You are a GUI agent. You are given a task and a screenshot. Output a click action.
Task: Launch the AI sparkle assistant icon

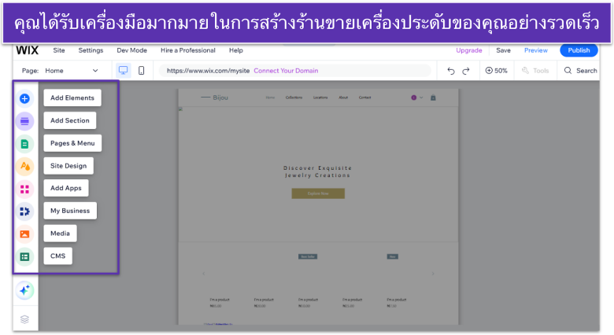[x=24, y=290]
